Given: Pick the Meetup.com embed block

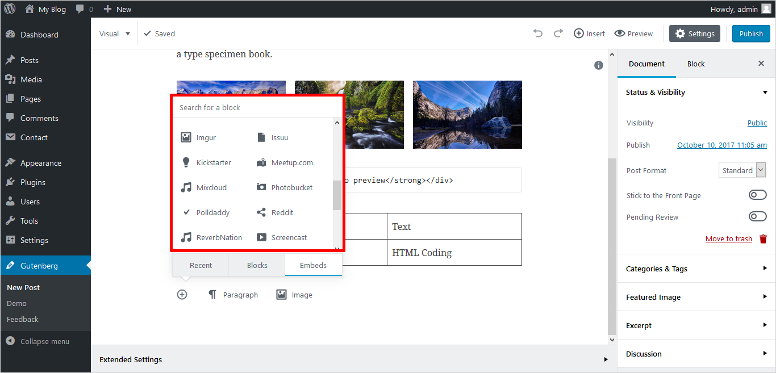Looking at the screenshot, I should click(285, 162).
